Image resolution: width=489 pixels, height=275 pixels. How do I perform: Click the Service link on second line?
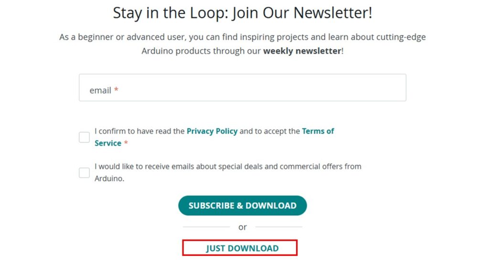(x=108, y=143)
